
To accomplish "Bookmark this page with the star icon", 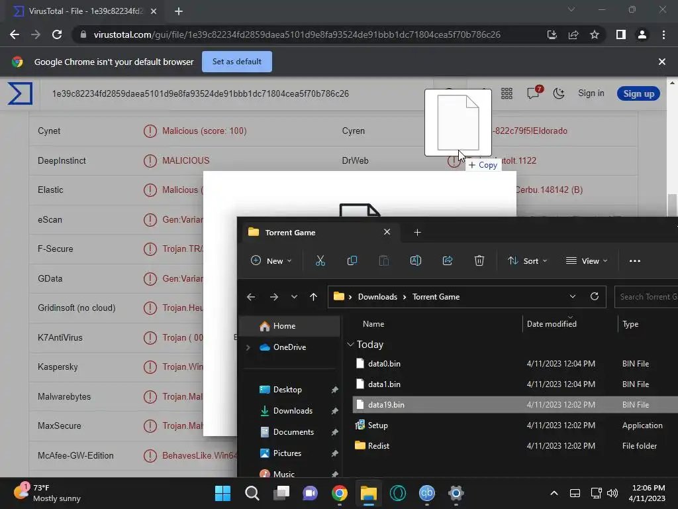I will [595, 34].
